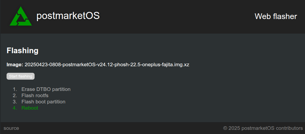Image resolution: width=305 pixels, height=134 pixels.
Task: Click the phosh-22.5 part of the filename
Action: click(x=128, y=64)
